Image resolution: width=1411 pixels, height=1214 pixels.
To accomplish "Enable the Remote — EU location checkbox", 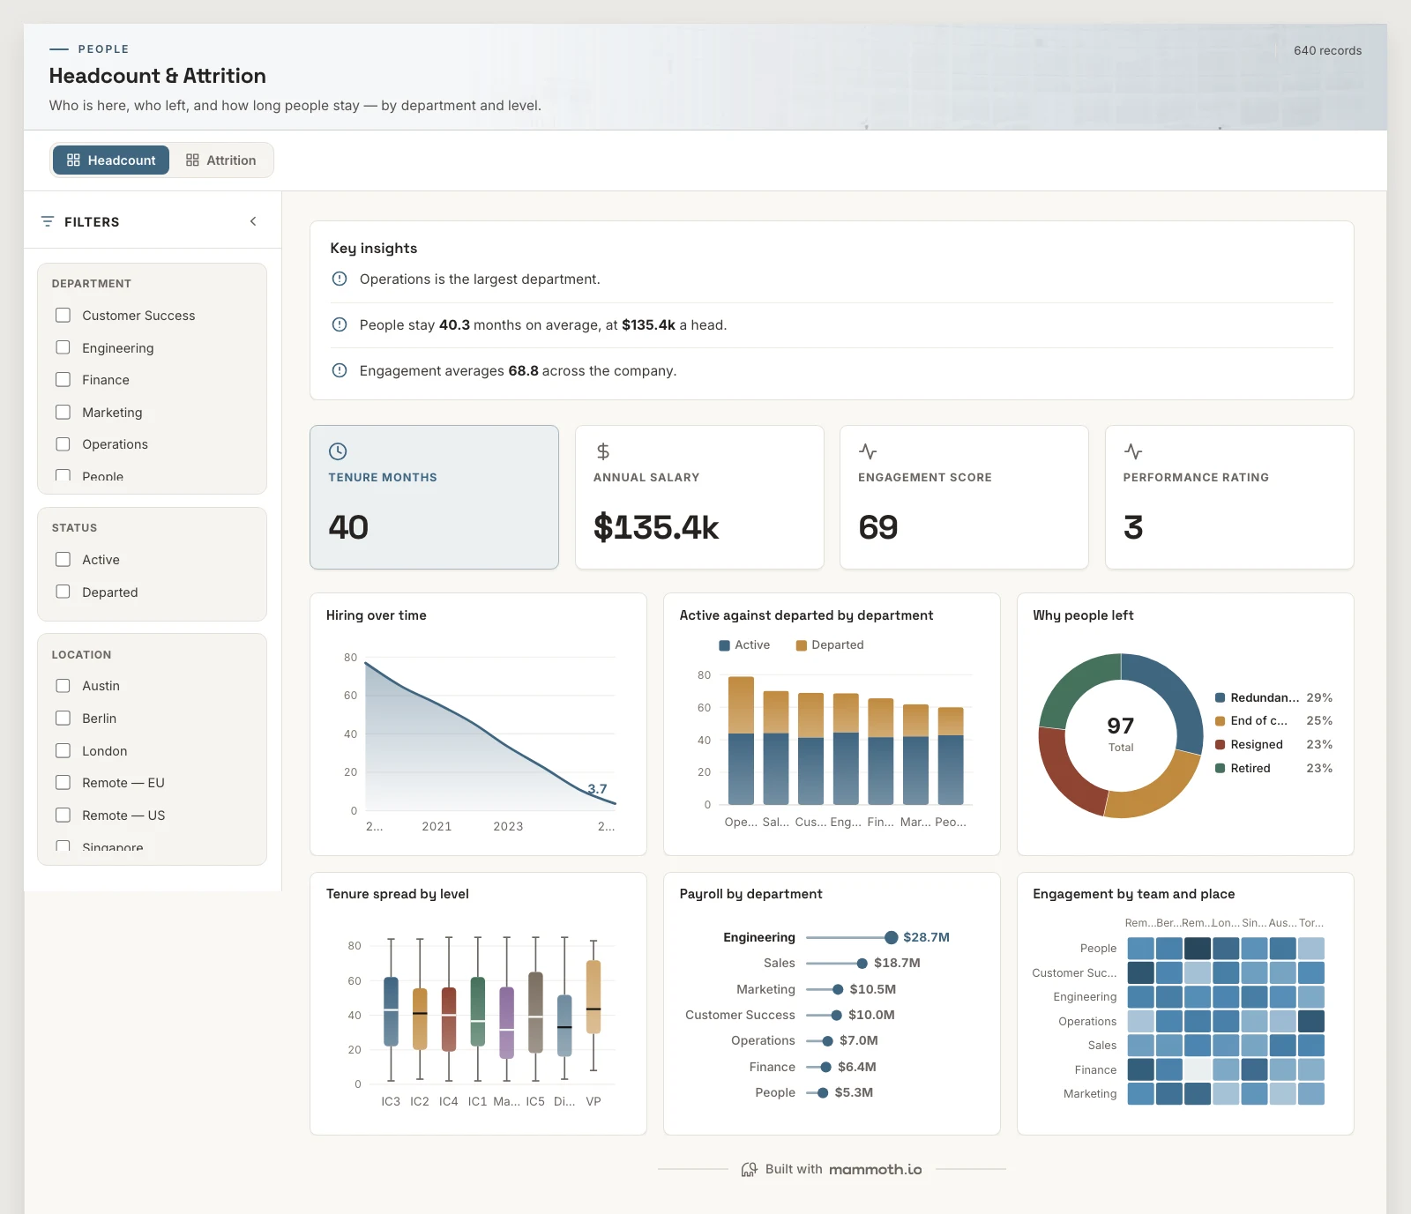I will pyautogui.click(x=63, y=782).
